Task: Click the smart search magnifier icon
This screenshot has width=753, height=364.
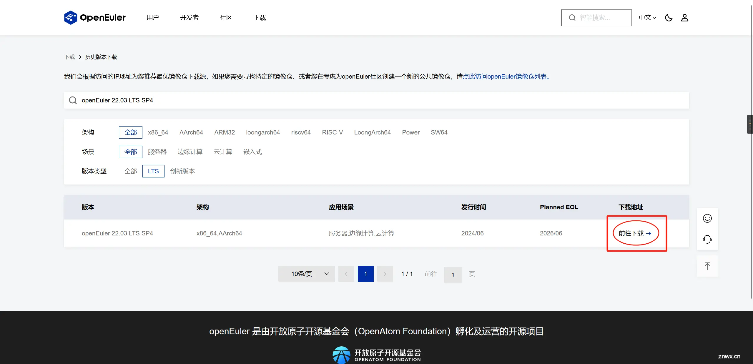Action: (572, 18)
